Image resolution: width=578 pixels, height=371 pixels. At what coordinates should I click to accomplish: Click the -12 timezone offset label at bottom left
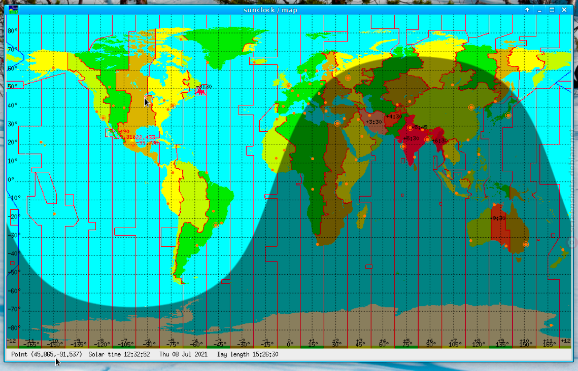pyautogui.click(x=12, y=341)
